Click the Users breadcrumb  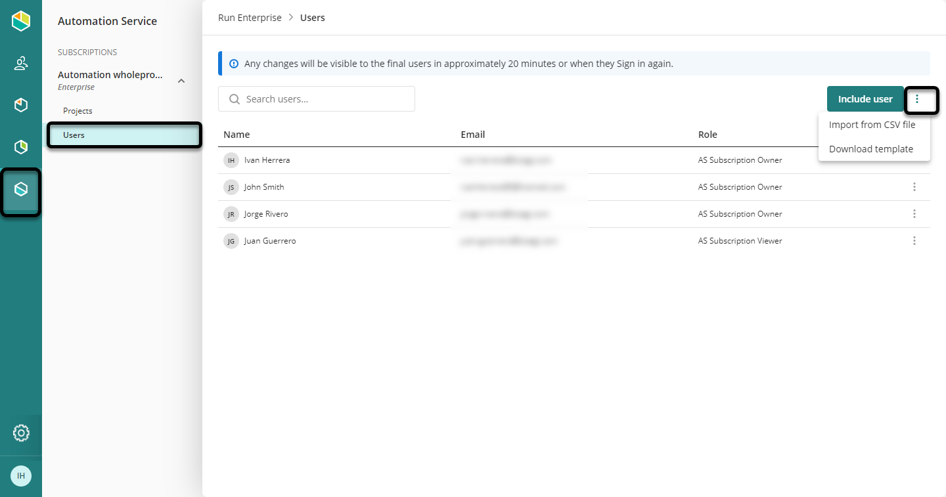click(x=313, y=18)
